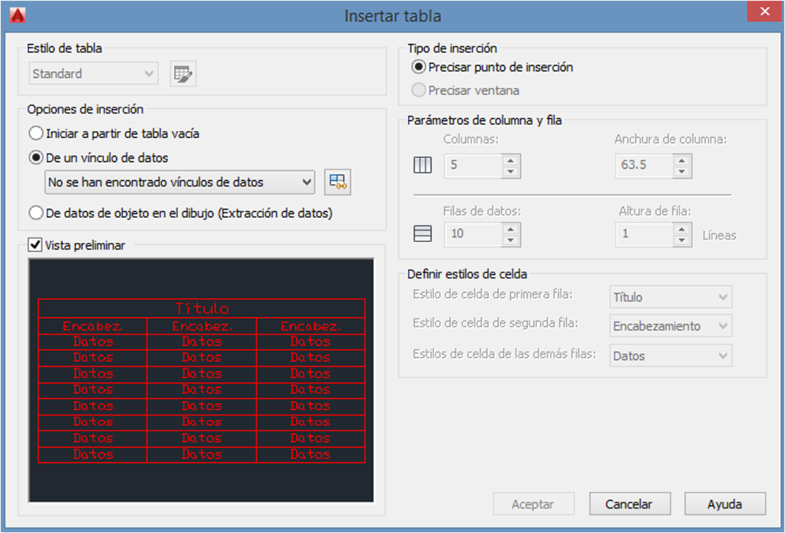The width and height of the screenshot is (785, 533).
Task: Launch the Data Link Manager icon
Action: [x=338, y=182]
